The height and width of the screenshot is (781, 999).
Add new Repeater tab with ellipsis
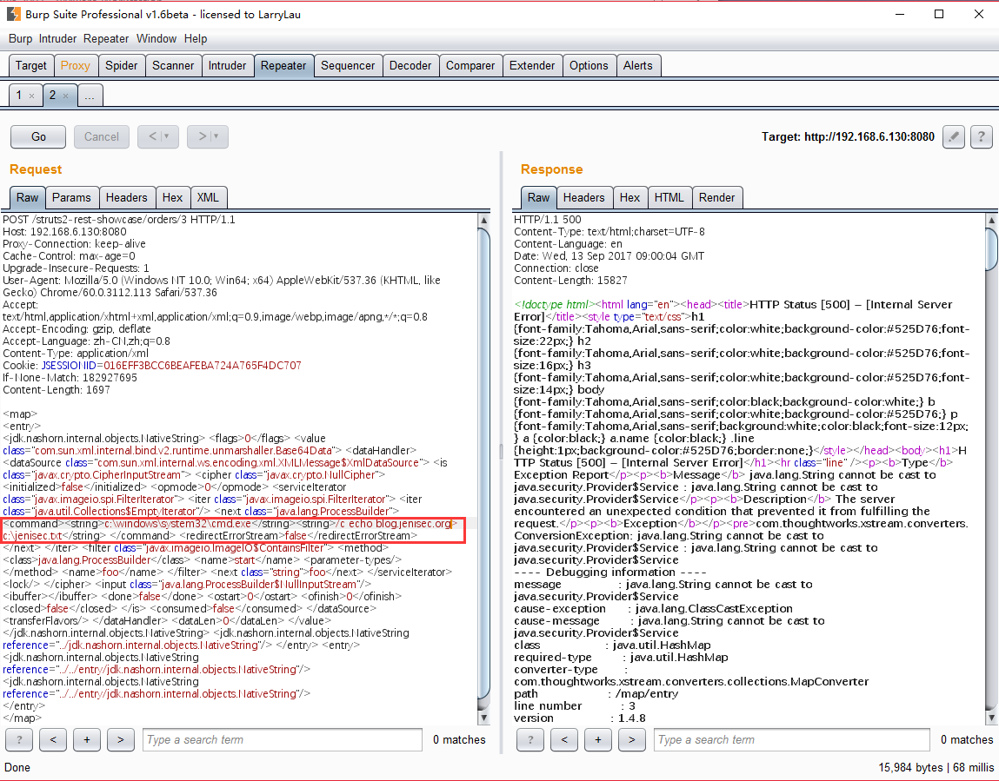coord(90,96)
